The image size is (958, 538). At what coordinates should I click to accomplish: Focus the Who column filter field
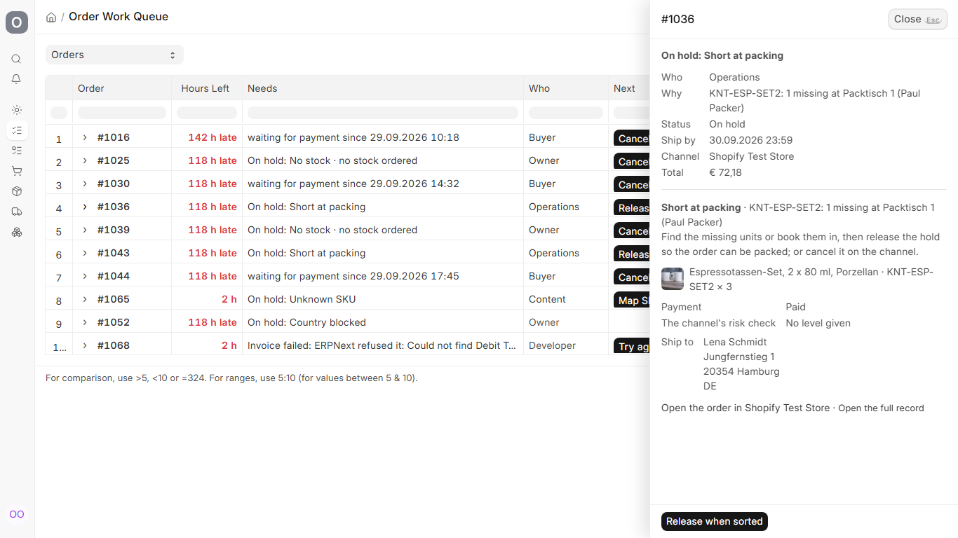coord(566,113)
